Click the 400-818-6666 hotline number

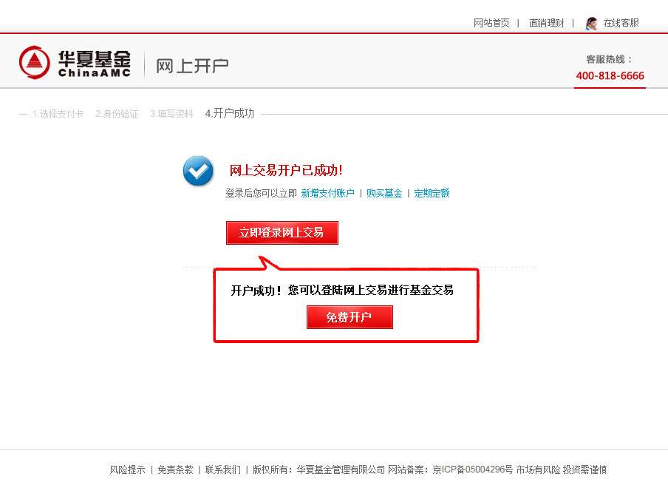[610, 76]
